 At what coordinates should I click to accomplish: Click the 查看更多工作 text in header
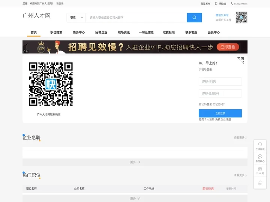(x=223, y=20)
